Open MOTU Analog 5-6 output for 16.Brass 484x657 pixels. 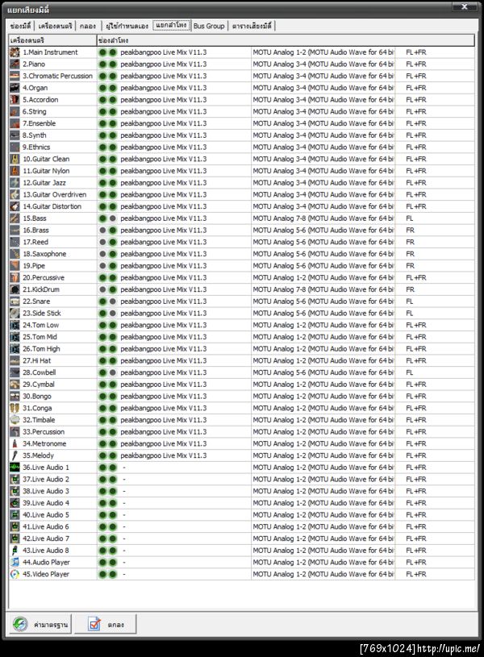point(323,231)
